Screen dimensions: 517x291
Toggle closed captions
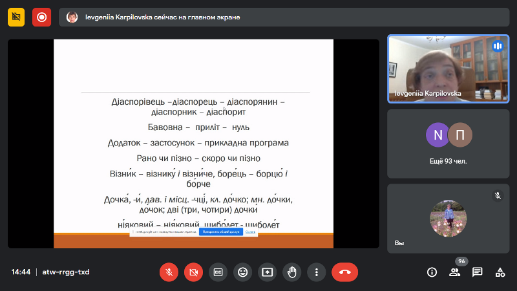tap(218, 272)
